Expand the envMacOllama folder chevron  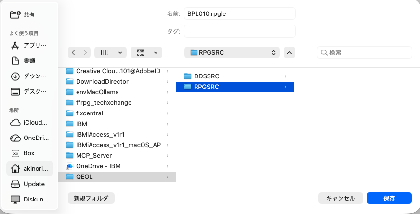click(168, 92)
